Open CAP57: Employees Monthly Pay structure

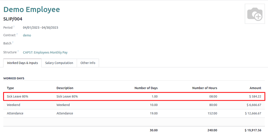pos(45,53)
